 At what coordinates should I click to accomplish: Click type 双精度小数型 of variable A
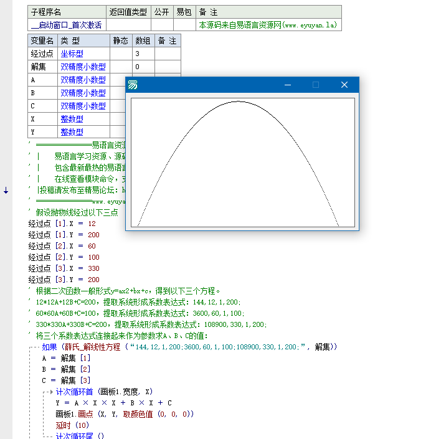pos(83,80)
